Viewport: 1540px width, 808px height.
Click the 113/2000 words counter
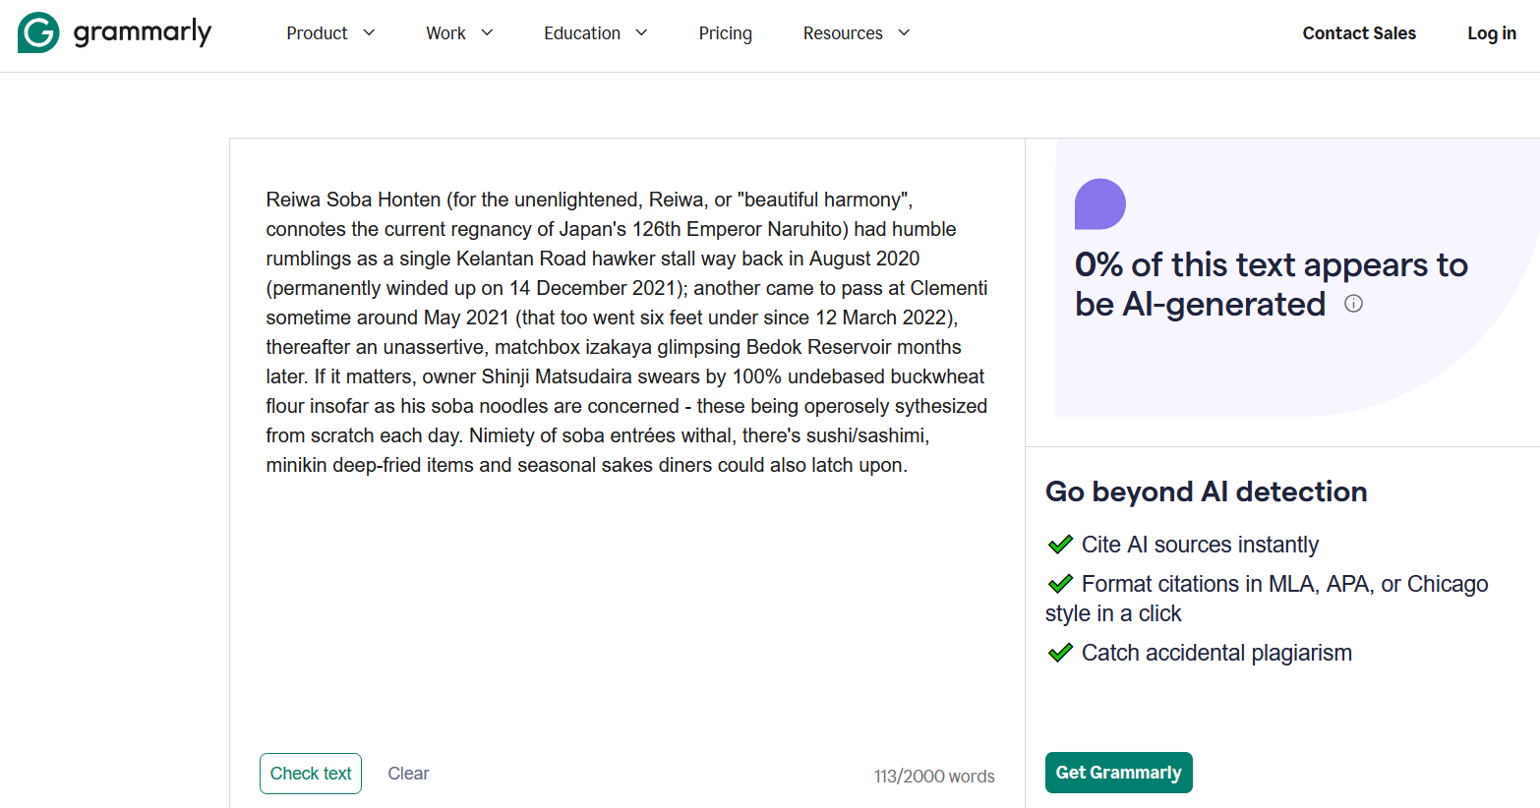pyautogui.click(x=934, y=777)
